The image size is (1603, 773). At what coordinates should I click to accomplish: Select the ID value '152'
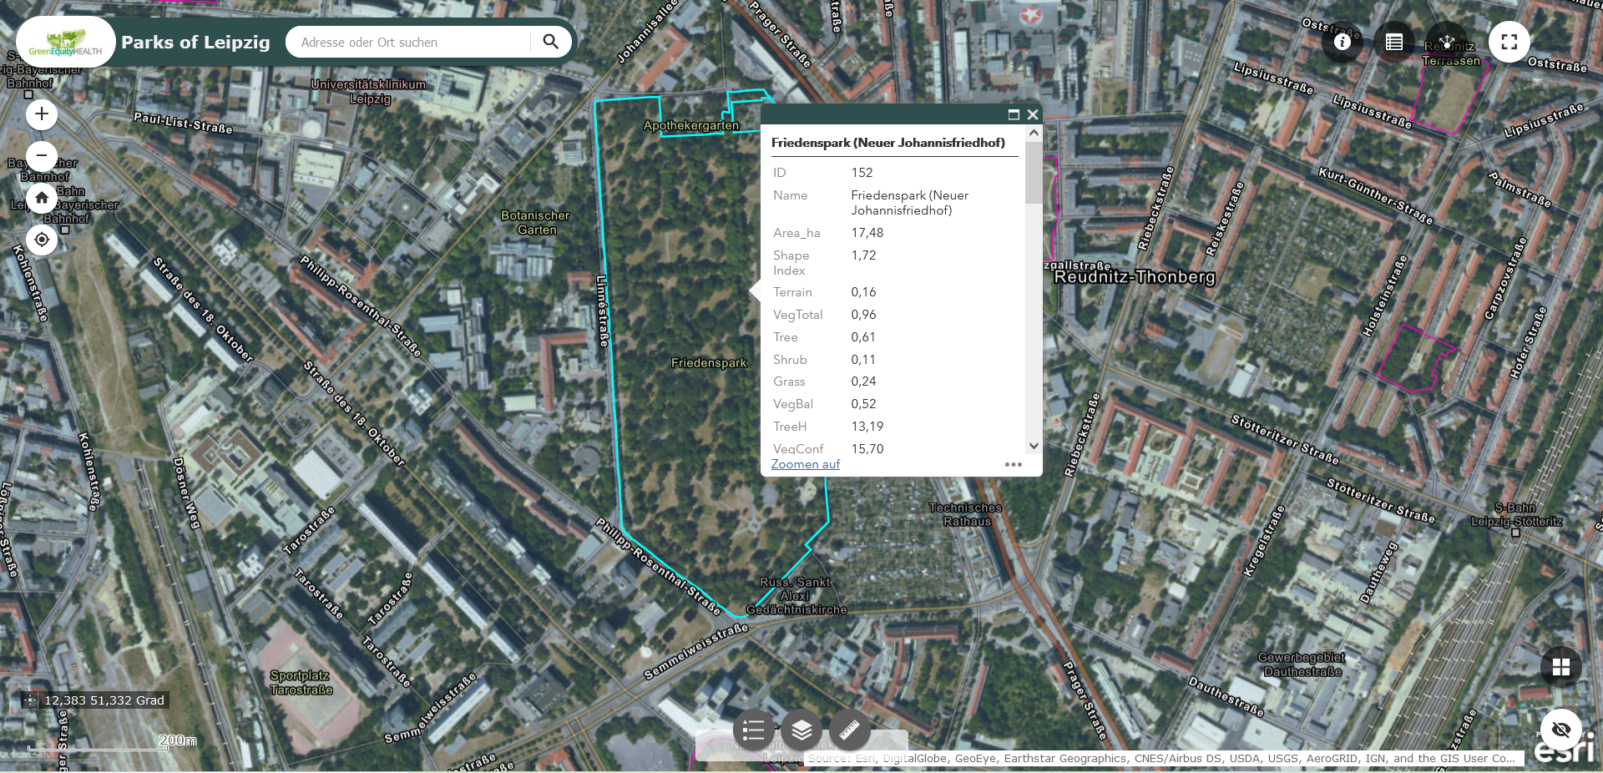(862, 173)
